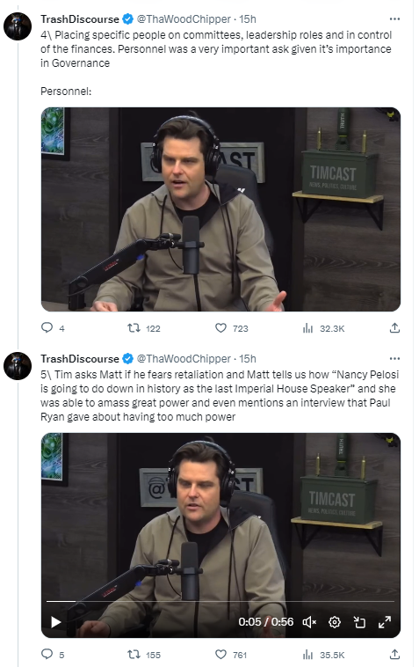Share the 4\ Personnel tweet

(394, 328)
